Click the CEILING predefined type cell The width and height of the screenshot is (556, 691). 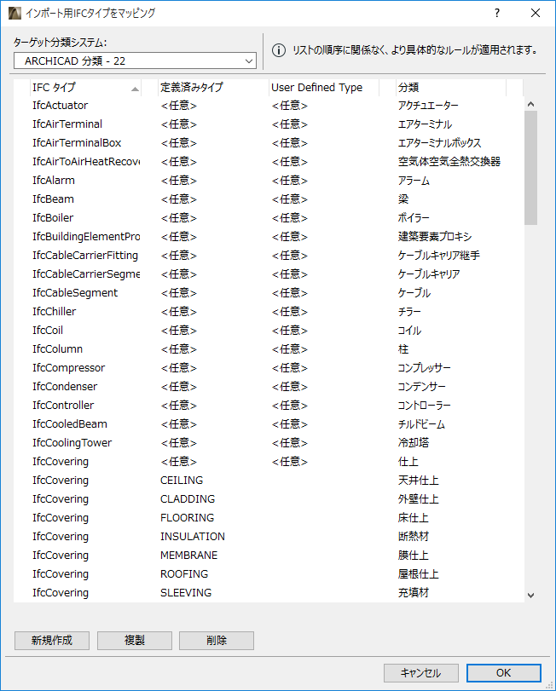[182, 481]
